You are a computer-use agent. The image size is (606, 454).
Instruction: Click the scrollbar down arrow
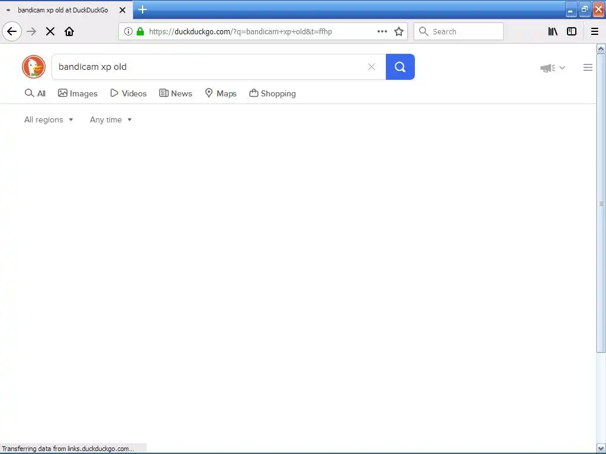coord(601,448)
